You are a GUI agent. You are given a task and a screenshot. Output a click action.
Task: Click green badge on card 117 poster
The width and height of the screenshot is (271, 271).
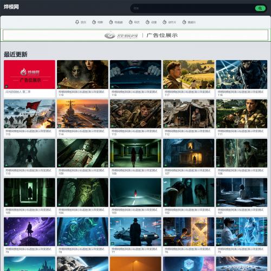click(x=166, y=86)
